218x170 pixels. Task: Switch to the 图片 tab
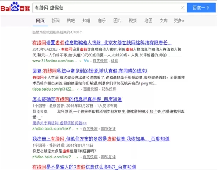117,21
